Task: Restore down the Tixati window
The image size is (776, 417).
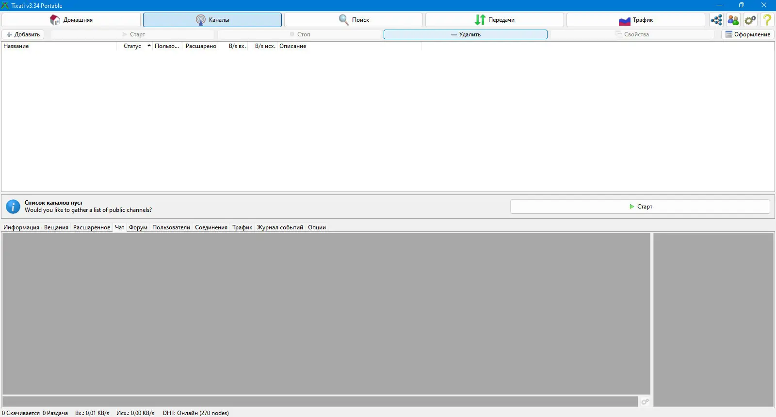Action: pos(742,5)
